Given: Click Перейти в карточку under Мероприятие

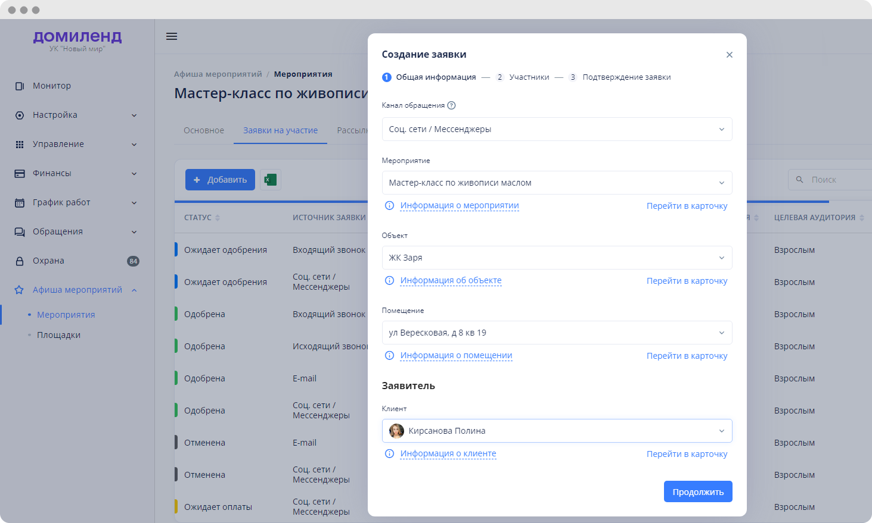Looking at the screenshot, I should 687,206.
